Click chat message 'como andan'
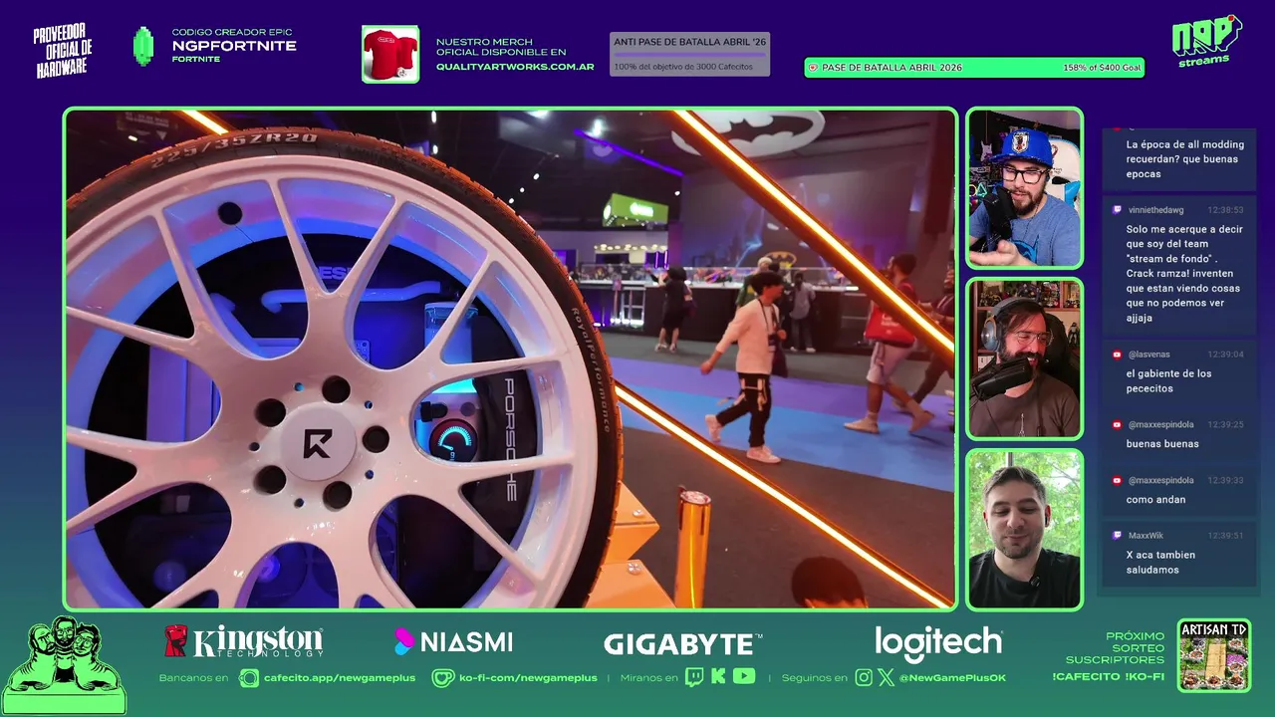Viewport: 1275px width, 717px height. 1155,500
